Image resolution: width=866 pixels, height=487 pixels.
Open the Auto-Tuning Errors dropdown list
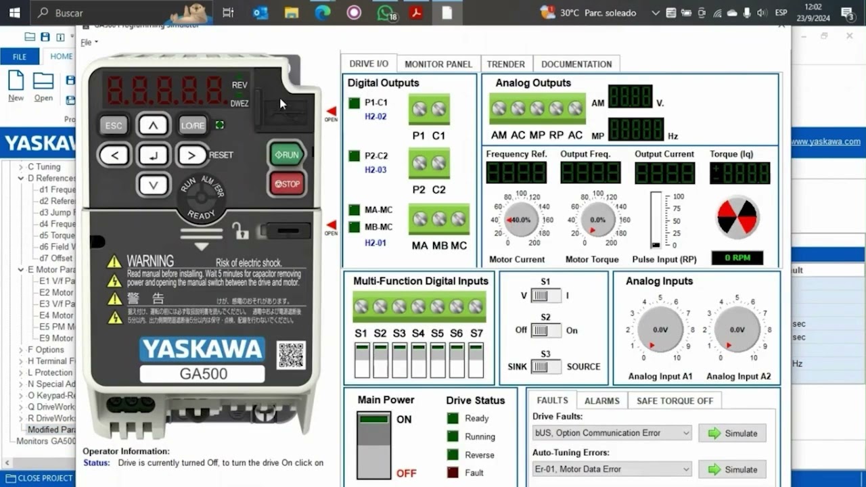point(612,469)
